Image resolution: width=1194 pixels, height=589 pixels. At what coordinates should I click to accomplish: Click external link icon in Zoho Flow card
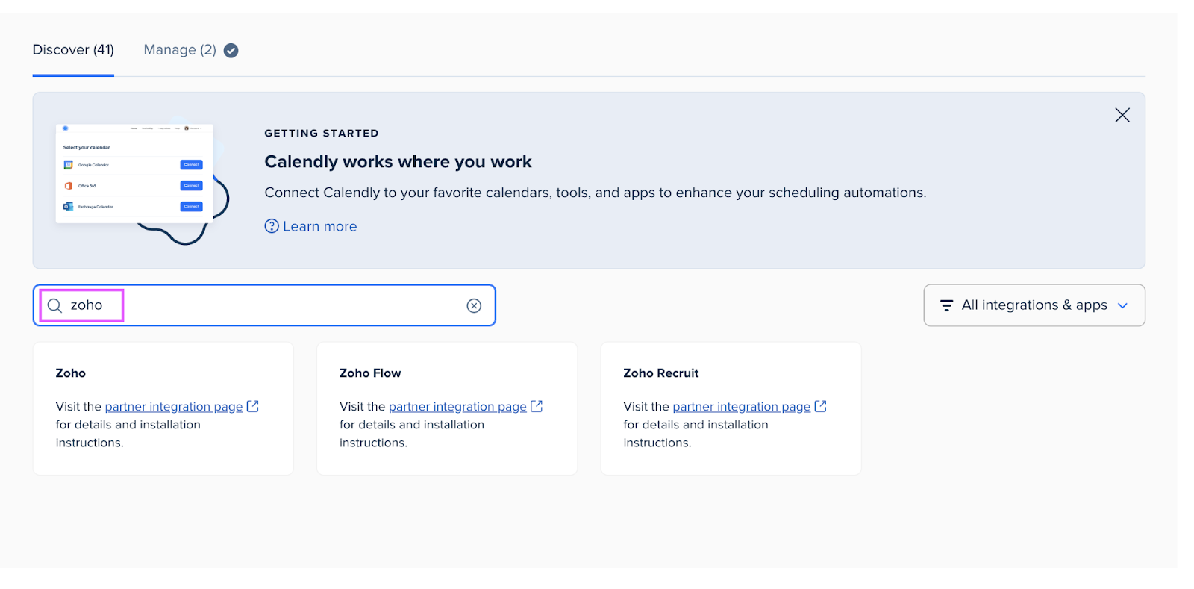537,406
